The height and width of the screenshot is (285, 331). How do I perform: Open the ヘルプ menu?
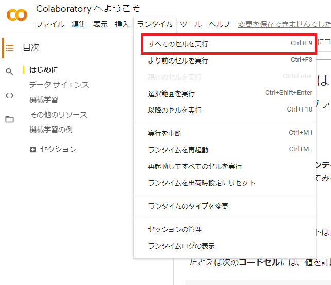tap(220, 24)
